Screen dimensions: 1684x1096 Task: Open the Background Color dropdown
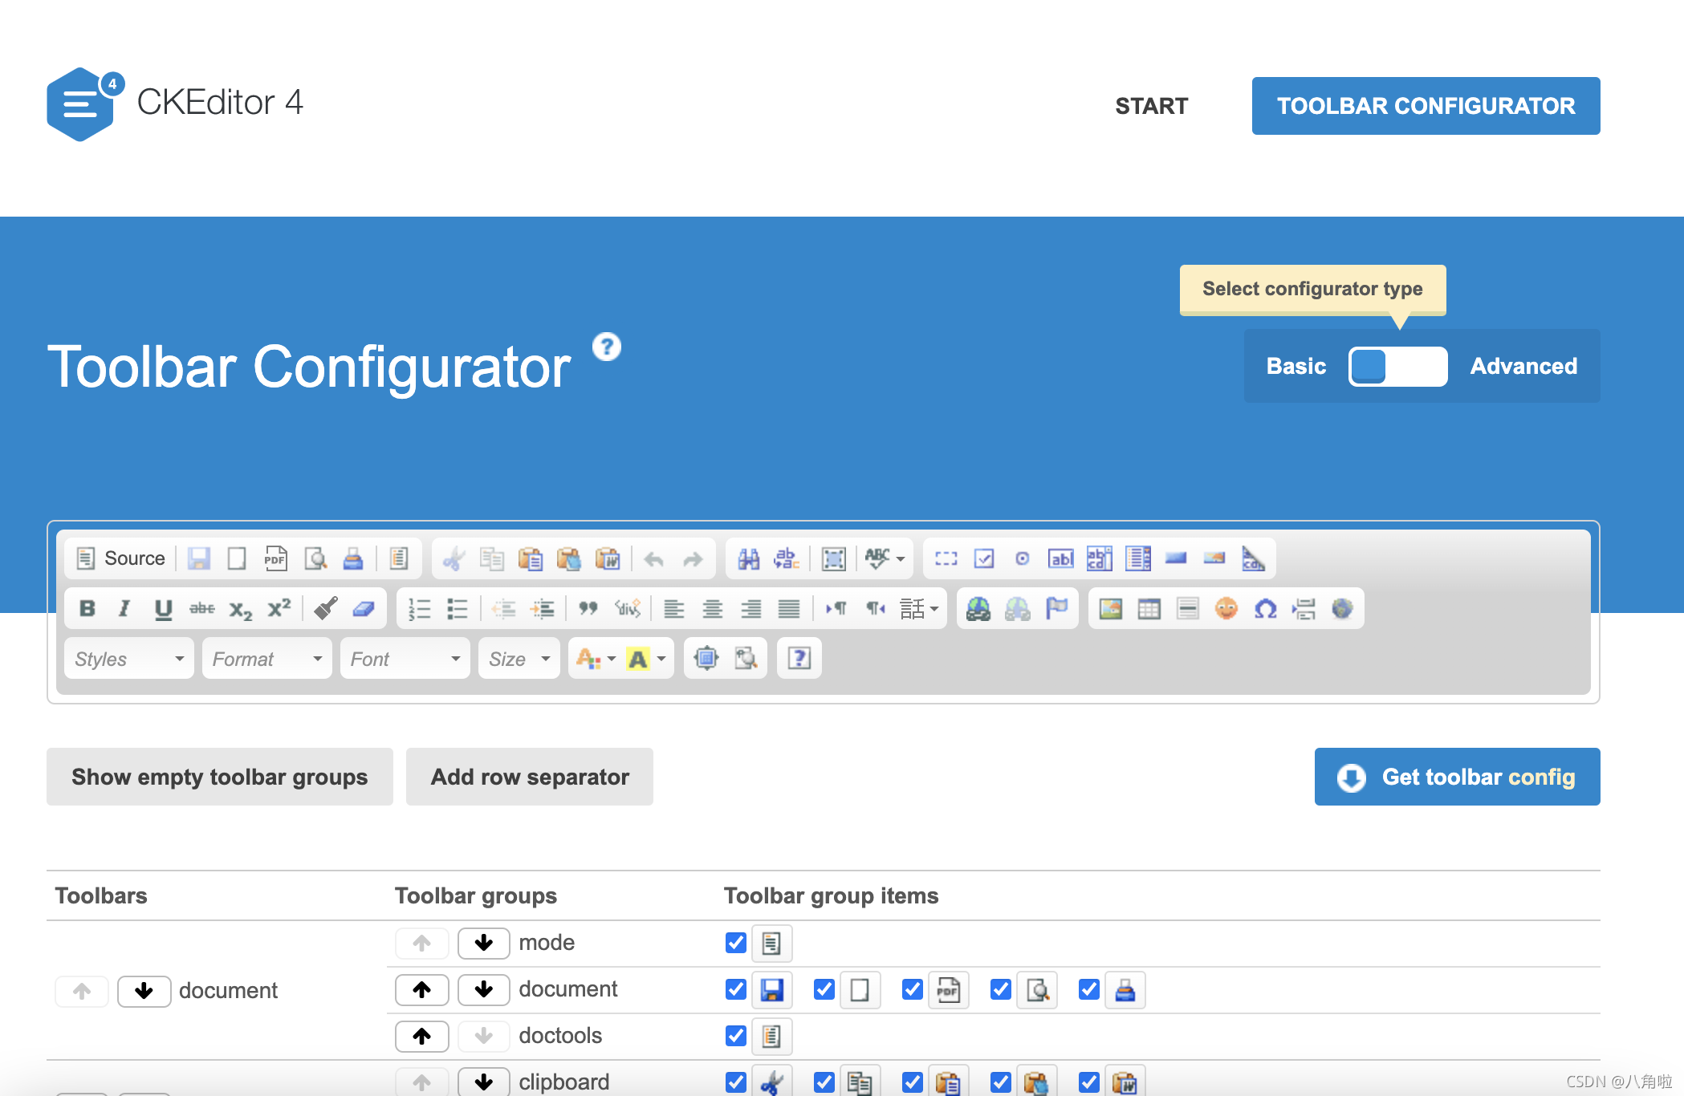click(646, 659)
